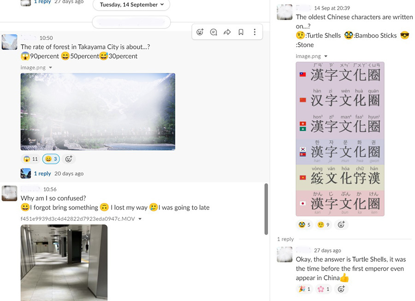Collapse the MOV video attachment

140,219
